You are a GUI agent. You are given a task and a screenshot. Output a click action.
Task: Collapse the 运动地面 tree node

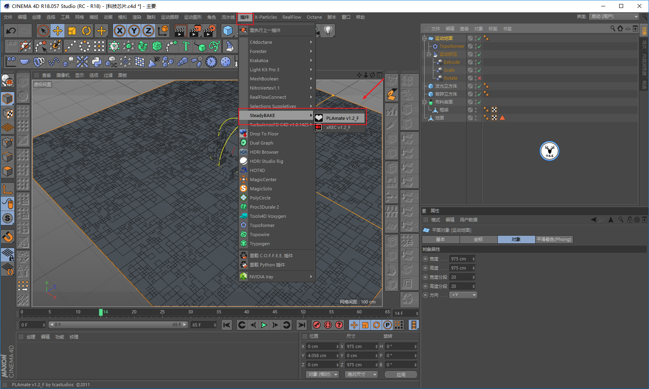(x=425, y=38)
